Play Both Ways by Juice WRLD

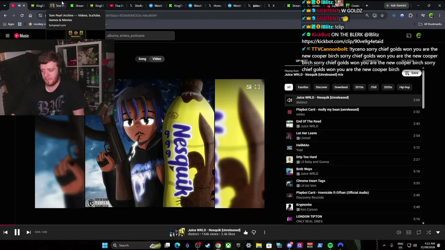[x=353, y=171]
